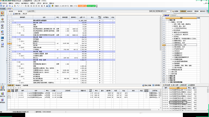The image size is (209, 117).
Task: Click the orange 标准定额大全 button
Action: 82,6
